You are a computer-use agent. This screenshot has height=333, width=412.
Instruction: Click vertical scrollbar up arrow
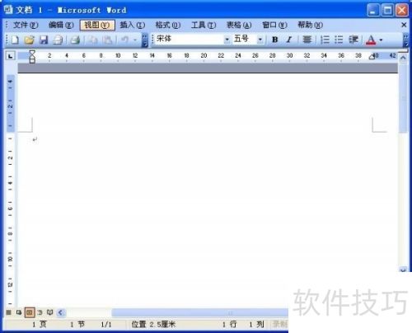tap(403, 58)
